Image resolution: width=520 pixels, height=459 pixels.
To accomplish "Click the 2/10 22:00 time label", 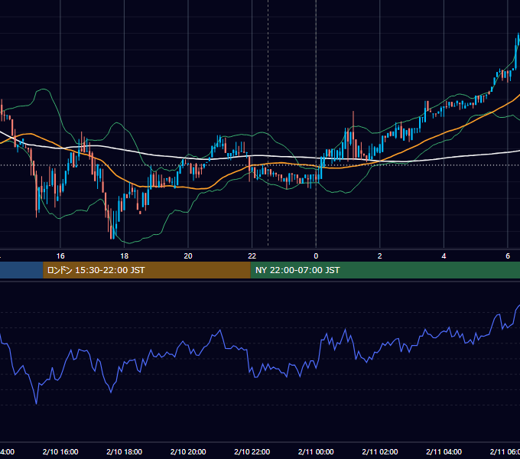I will click(x=252, y=451).
